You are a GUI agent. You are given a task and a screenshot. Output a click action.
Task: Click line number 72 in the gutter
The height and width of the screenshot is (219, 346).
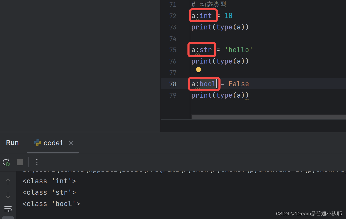click(x=173, y=16)
